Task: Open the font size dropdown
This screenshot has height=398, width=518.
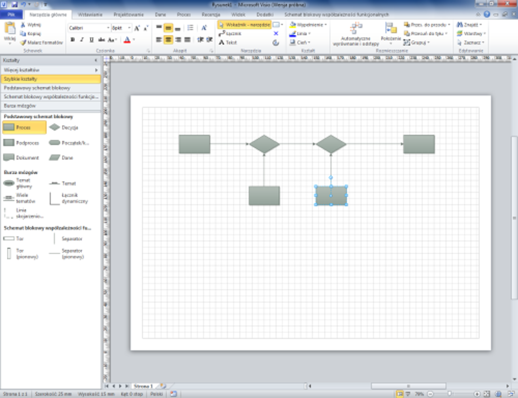Action: coord(129,28)
